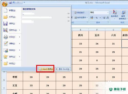Expand the 另存为 submenu arrow

click(19, 30)
